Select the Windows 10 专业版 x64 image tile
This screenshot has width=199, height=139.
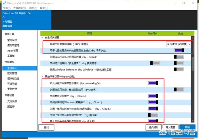(26, 20)
